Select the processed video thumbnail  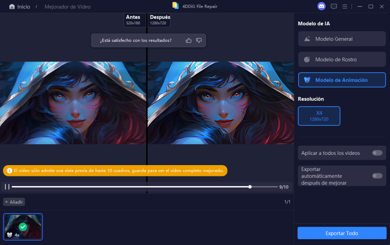coord(23,227)
